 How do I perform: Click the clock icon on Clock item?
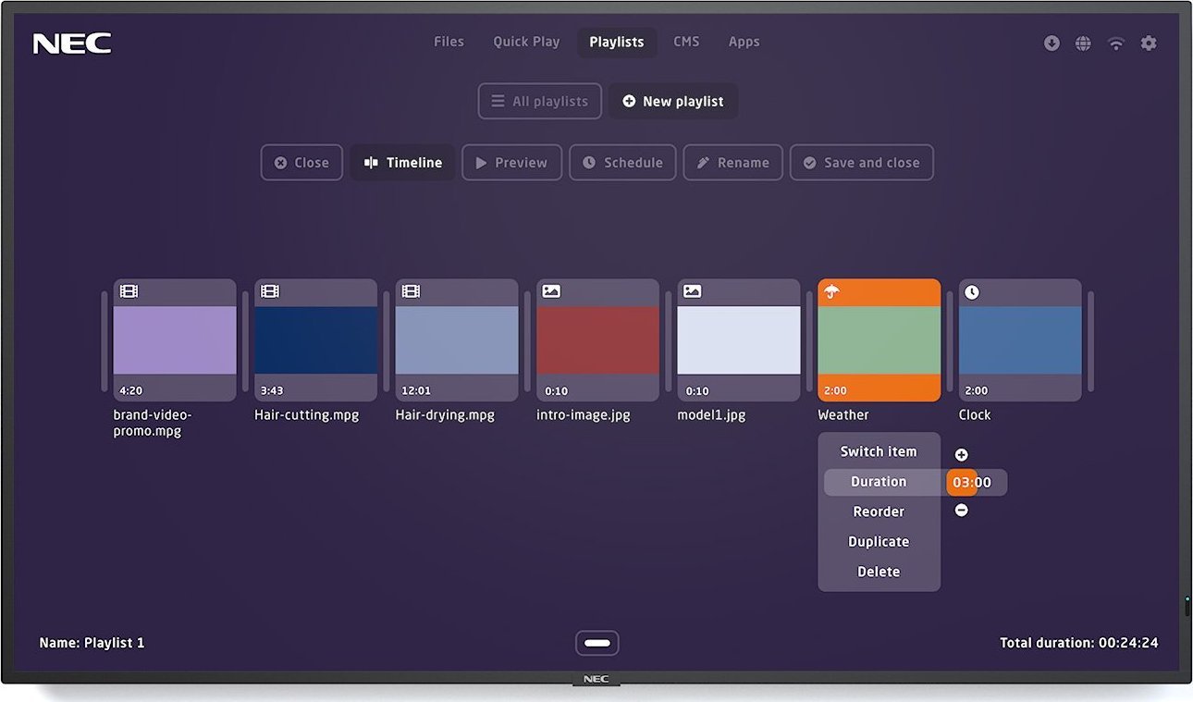pyautogui.click(x=972, y=292)
